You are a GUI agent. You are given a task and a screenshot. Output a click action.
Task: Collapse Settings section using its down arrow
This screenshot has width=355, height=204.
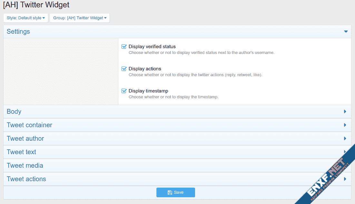point(346,31)
